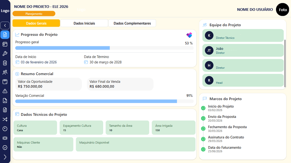Screen dimensions: 291x163
Task: Click check icon for Envio da Proposta
Action: 203,118
